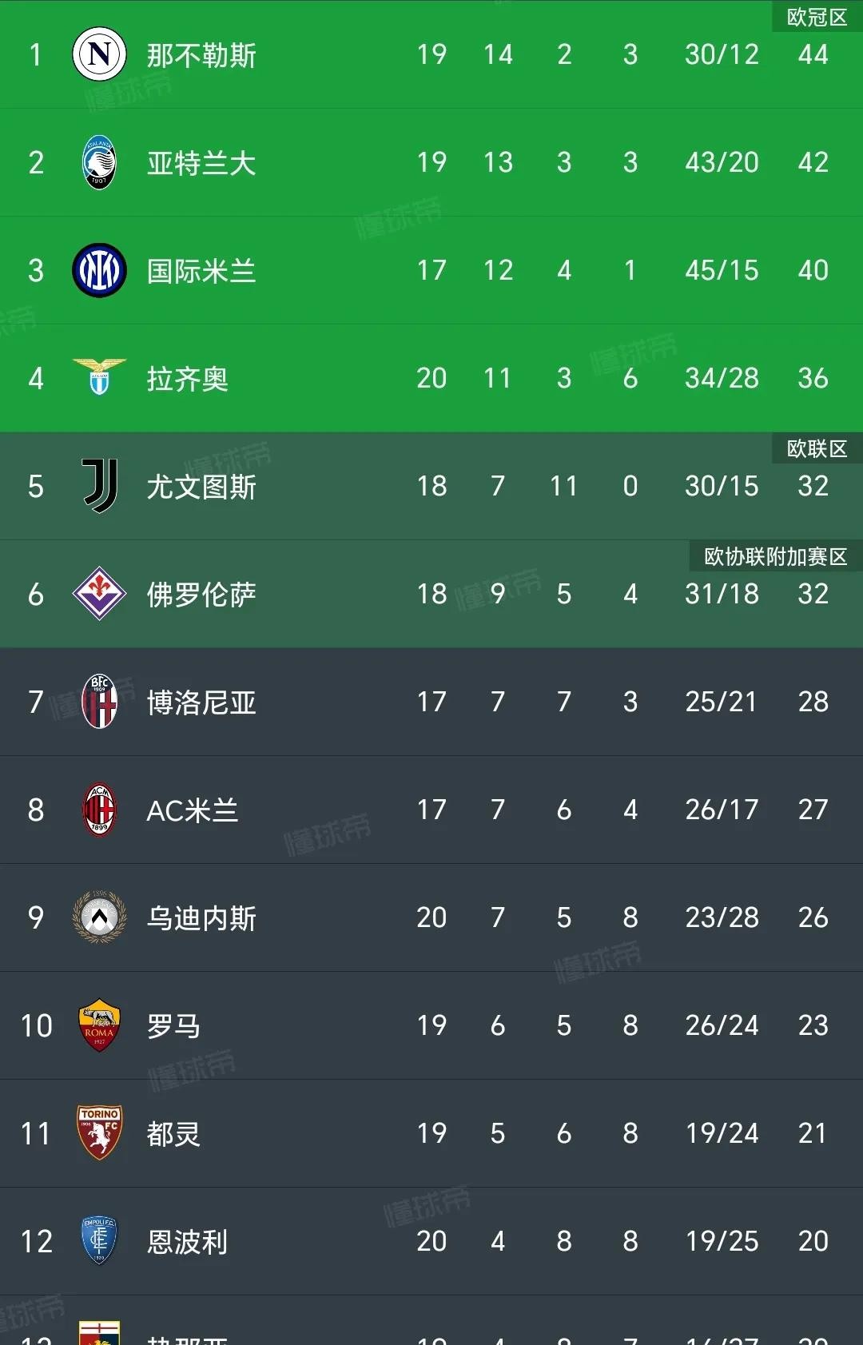
Task: Select the Lazio eagle crest icon
Action: point(99,377)
